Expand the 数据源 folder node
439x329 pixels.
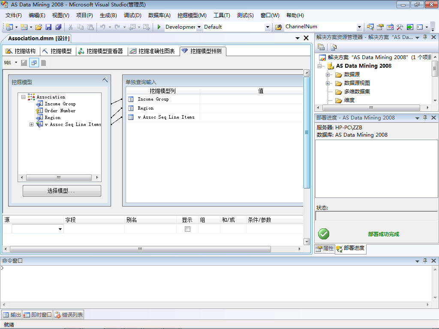pyautogui.click(x=328, y=75)
